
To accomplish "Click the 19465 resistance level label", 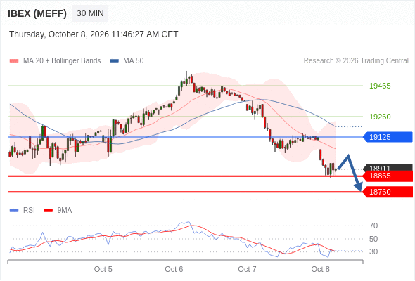I will pos(380,86).
